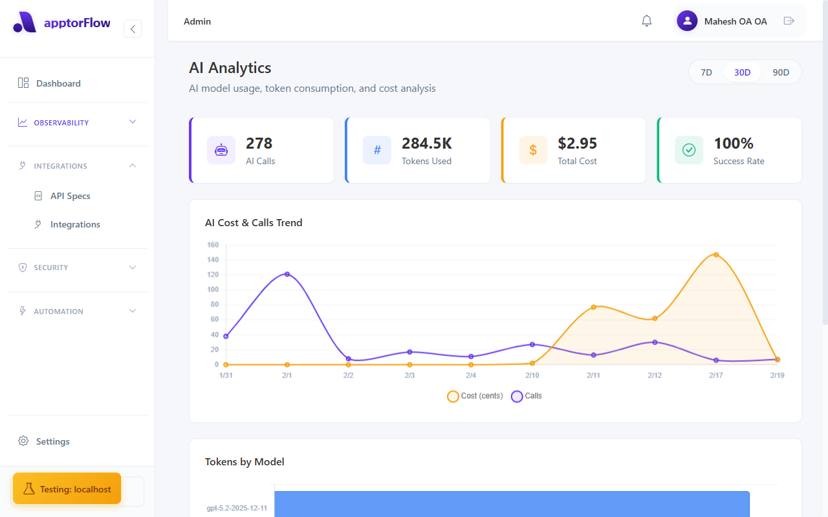Click the logout icon in the header

tap(789, 21)
